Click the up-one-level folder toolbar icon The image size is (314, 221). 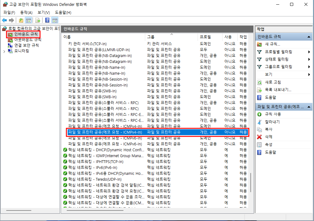tap(21, 20)
